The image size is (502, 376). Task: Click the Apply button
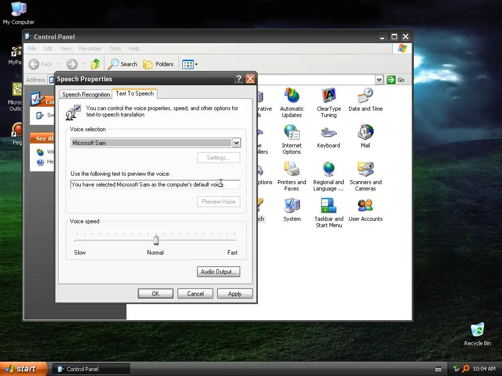[235, 294]
